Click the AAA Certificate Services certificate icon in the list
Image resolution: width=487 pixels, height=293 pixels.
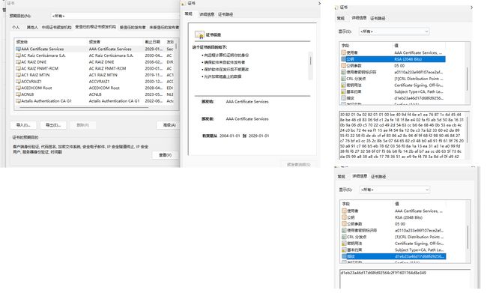coord(18,49)
